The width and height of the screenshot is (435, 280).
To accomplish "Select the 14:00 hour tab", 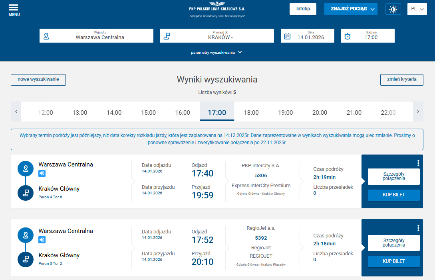I will [114, 112].
